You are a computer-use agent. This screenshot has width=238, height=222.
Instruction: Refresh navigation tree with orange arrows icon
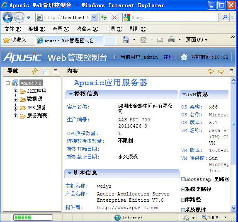coord(35,71)
